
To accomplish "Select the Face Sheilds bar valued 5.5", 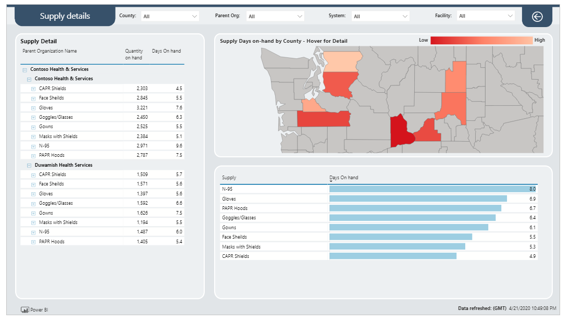I will [x=401, y=237].
